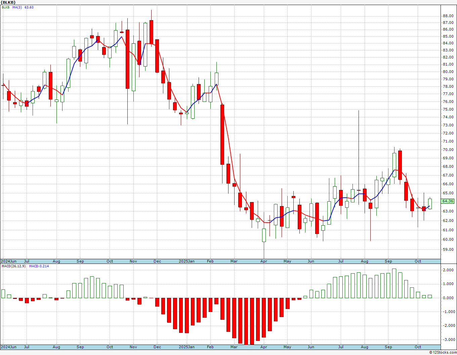Select the BLKB legend label
This screenshot has height=355, width=457.
(6, 7)
